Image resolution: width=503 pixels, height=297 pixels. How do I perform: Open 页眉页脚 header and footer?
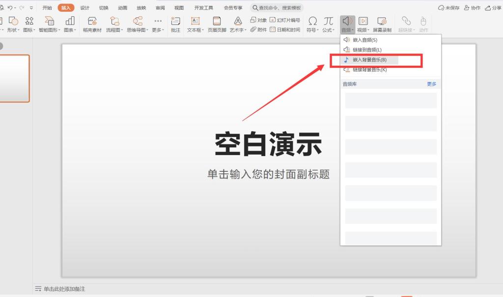[x=217, y=25]
